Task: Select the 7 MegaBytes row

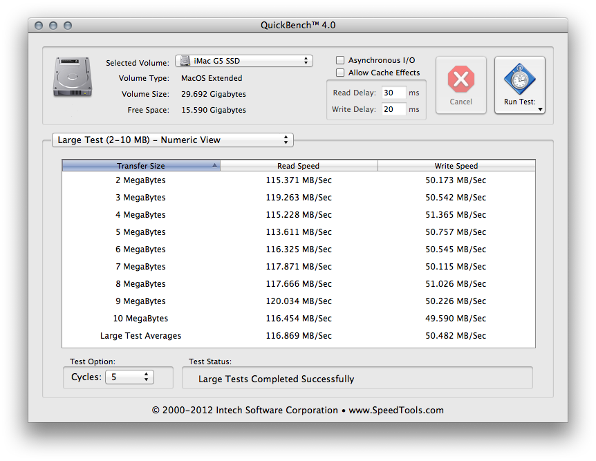Action: [x=299, y=267]
